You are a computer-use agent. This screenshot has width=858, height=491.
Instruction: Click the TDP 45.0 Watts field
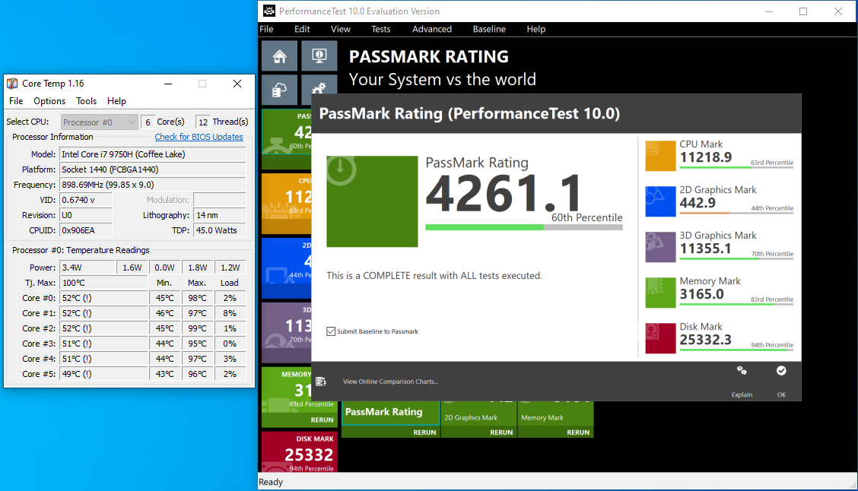click(219, 230)
